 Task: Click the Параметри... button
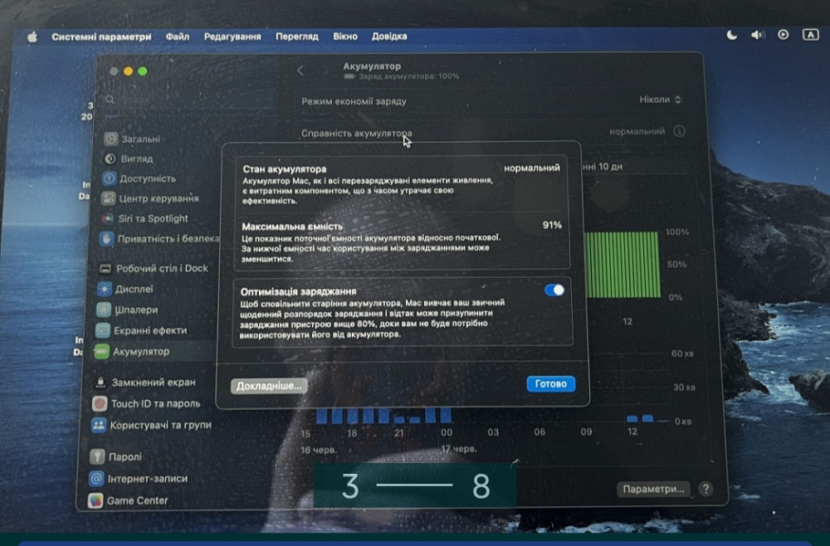tap(654, 490)
